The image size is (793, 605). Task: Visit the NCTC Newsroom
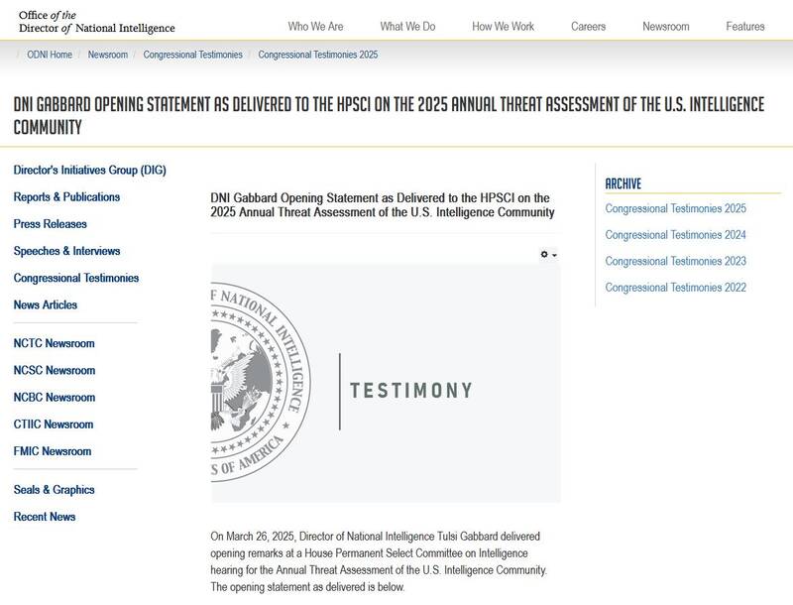pyautogui.click(x=55, y=343)
